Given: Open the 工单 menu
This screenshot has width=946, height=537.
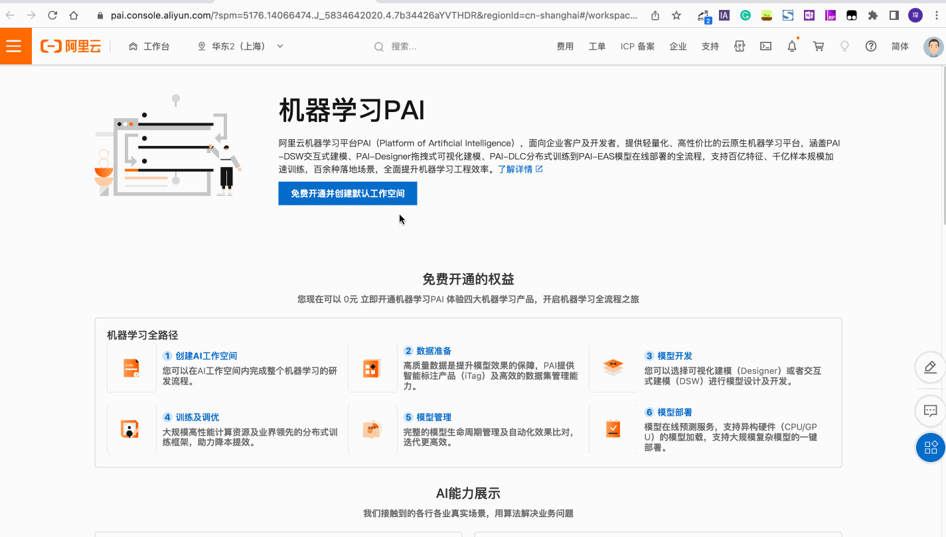Looking at the screenshot, I should (597, 46).
